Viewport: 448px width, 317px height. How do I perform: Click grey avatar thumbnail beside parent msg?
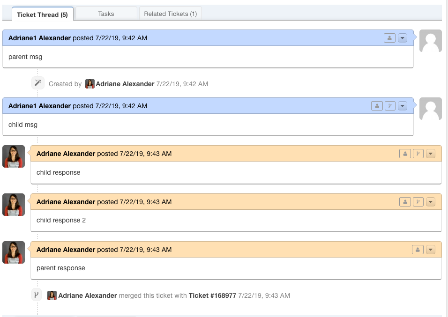point(430,41)
